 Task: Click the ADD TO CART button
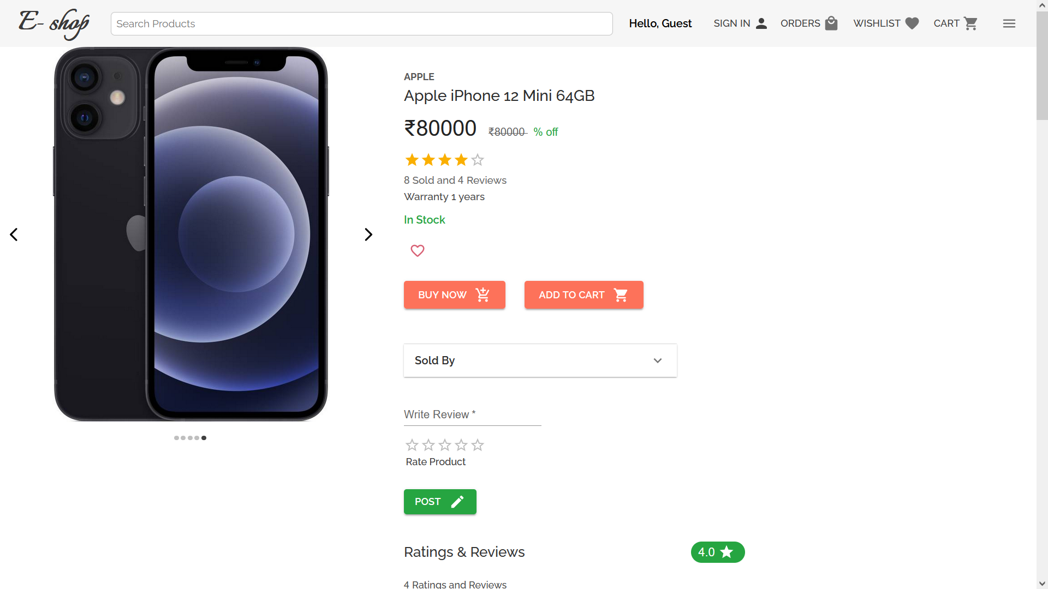(x=584, y=295)
